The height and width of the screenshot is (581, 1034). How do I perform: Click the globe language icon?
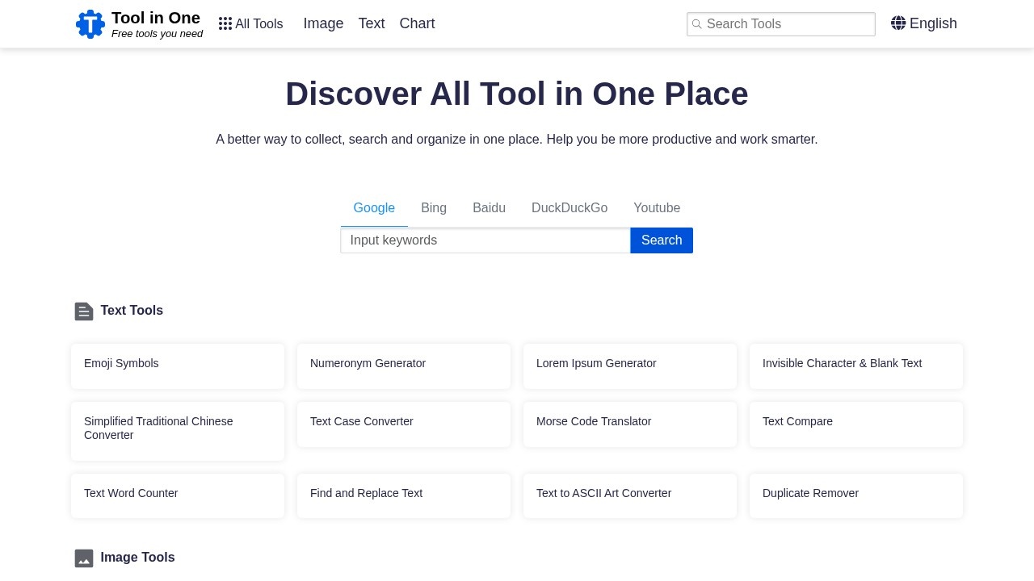coord(898,23)
